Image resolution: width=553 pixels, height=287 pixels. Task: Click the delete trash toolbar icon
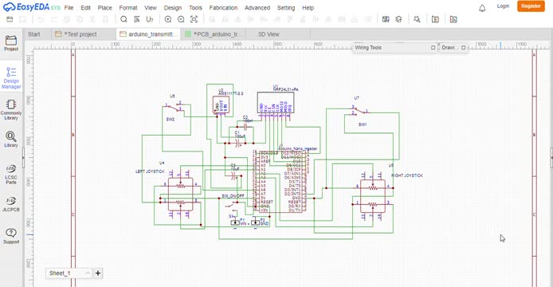click(x=105, y=19)
